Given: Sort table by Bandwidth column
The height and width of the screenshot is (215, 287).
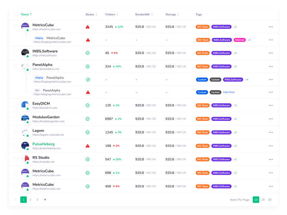Looking at the screenshot, I should 144,14.
